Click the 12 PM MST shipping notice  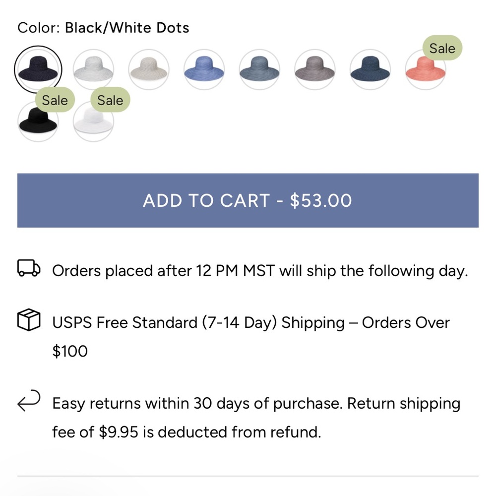pos(260,271)
